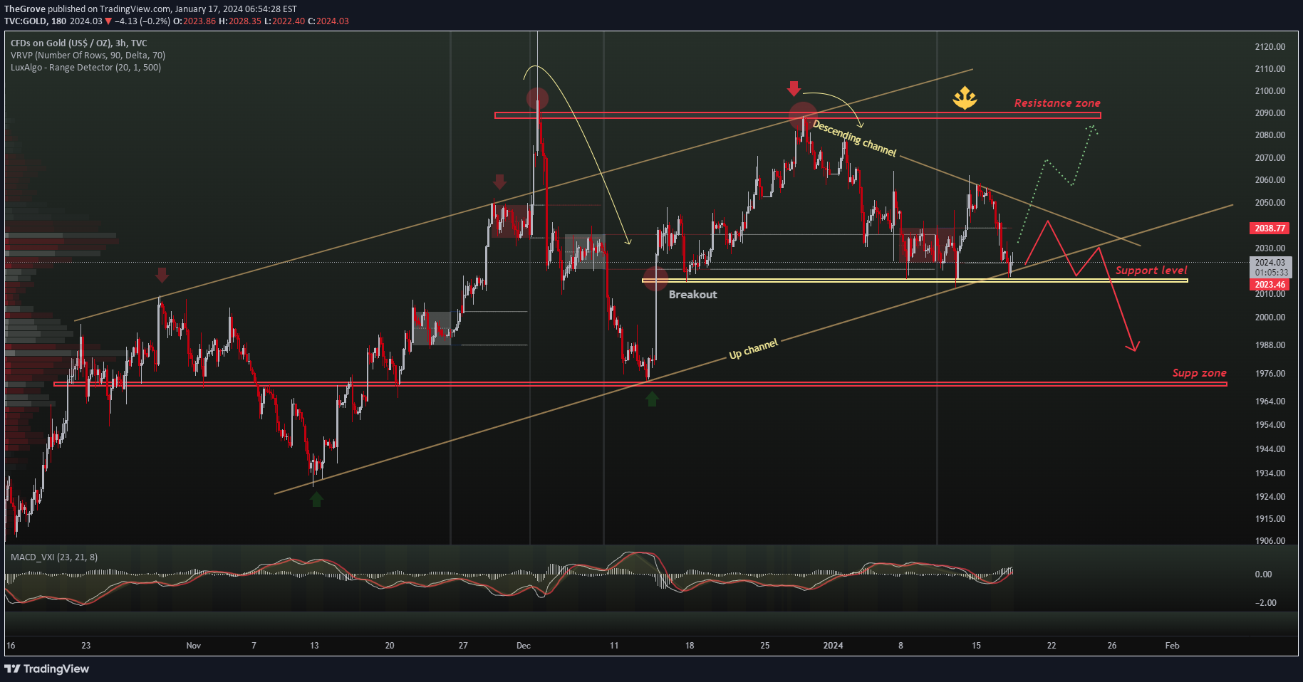1303x682 pixels.
Task: Click the 22 date label on time axis
Action: pyautogui.click(x=1052, y=646)
